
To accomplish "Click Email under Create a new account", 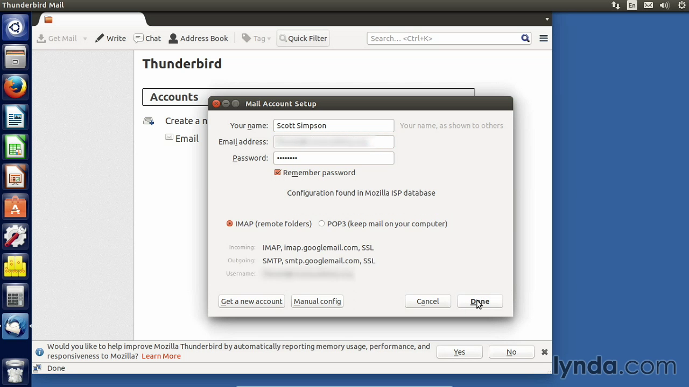I will pos(187,139).
